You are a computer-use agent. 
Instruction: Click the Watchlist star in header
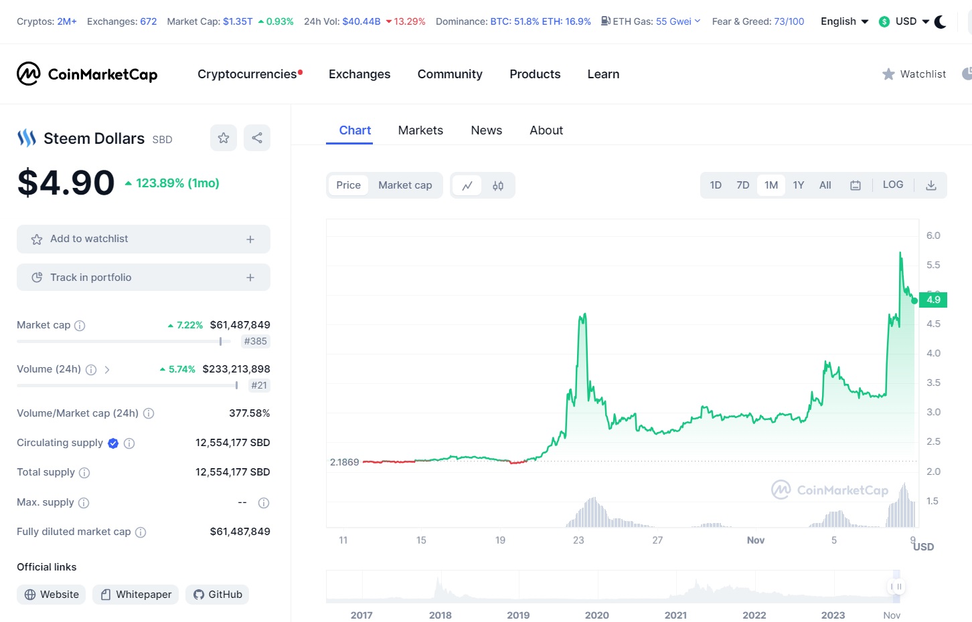[x=888, y=74]
